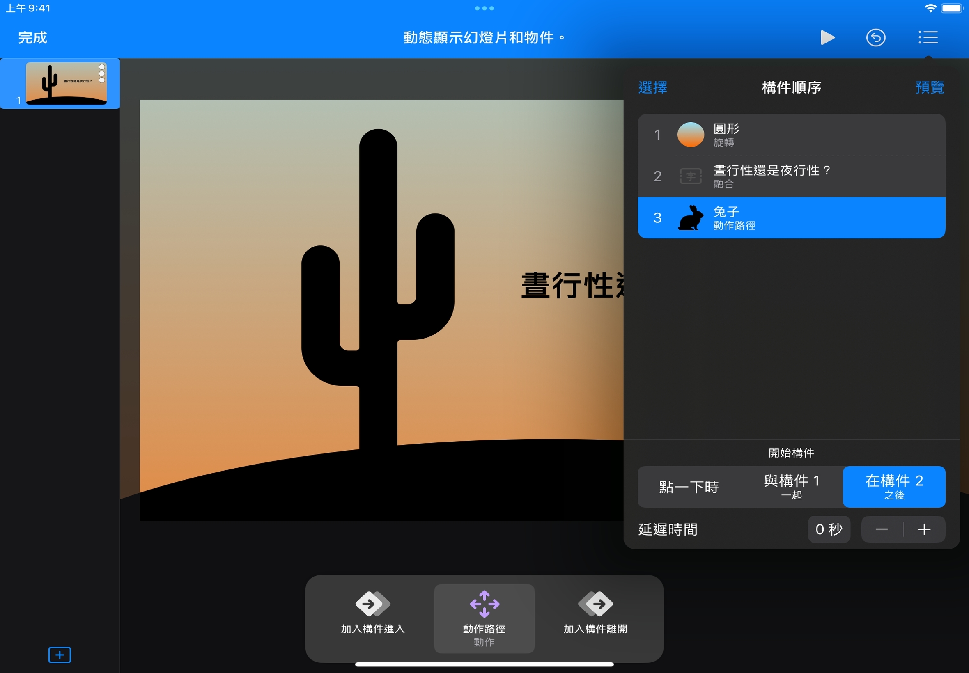
Task: Tap 完成 to finish animating
Action: pos(32,37)
